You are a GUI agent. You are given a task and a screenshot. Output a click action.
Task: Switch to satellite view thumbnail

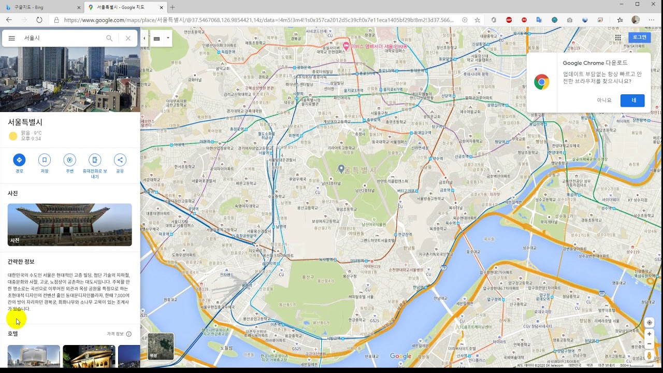tap(161, 346)
